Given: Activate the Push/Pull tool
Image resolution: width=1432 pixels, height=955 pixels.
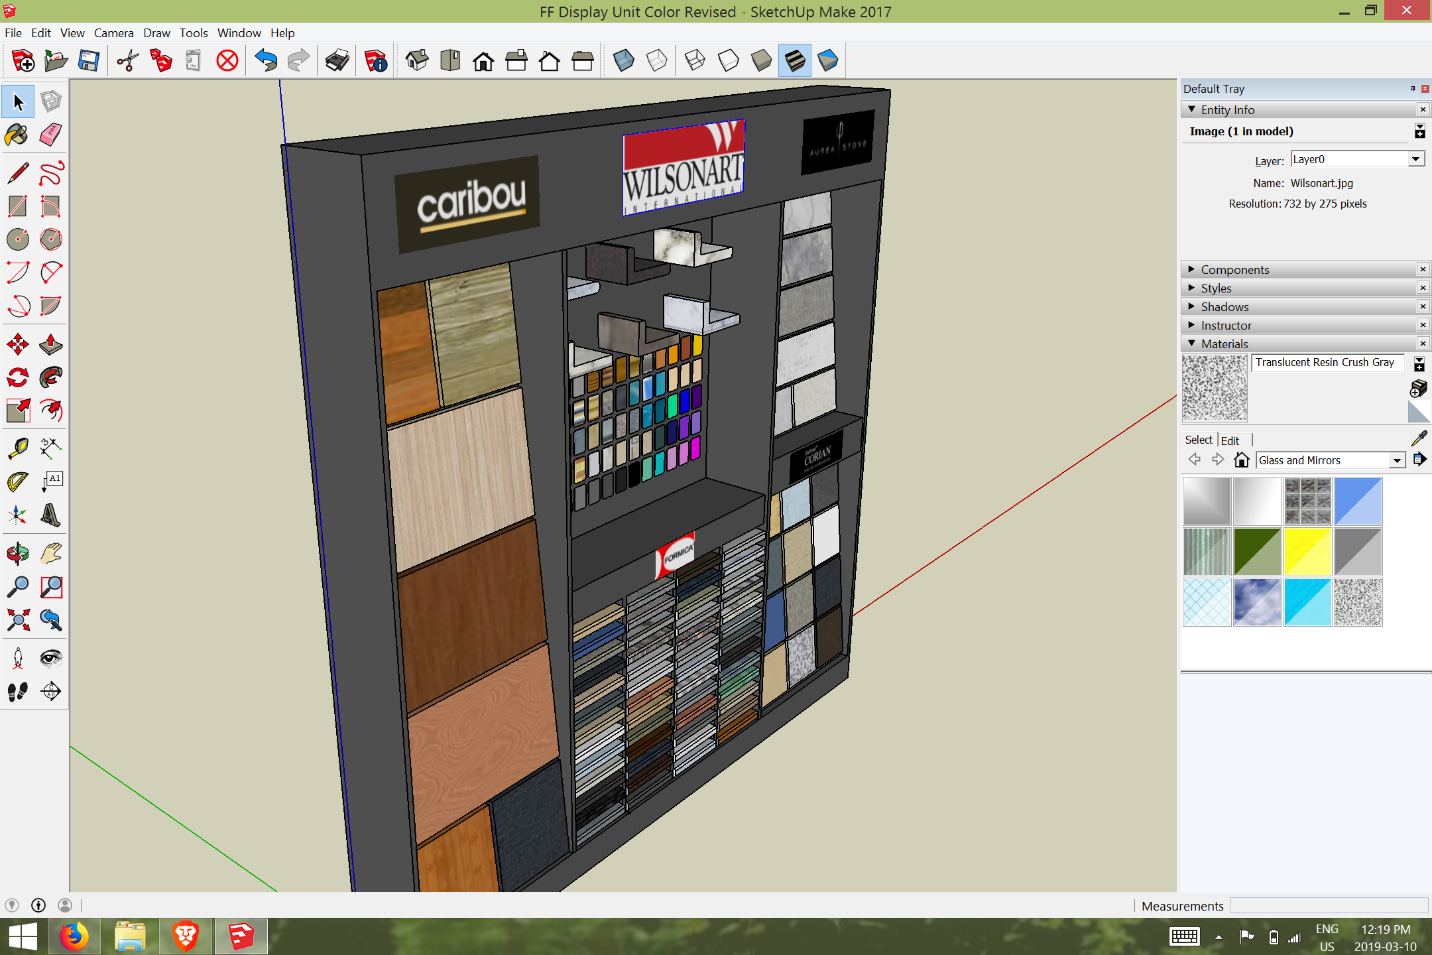Looking at the screenshot, I should click(x=51, y=344).
